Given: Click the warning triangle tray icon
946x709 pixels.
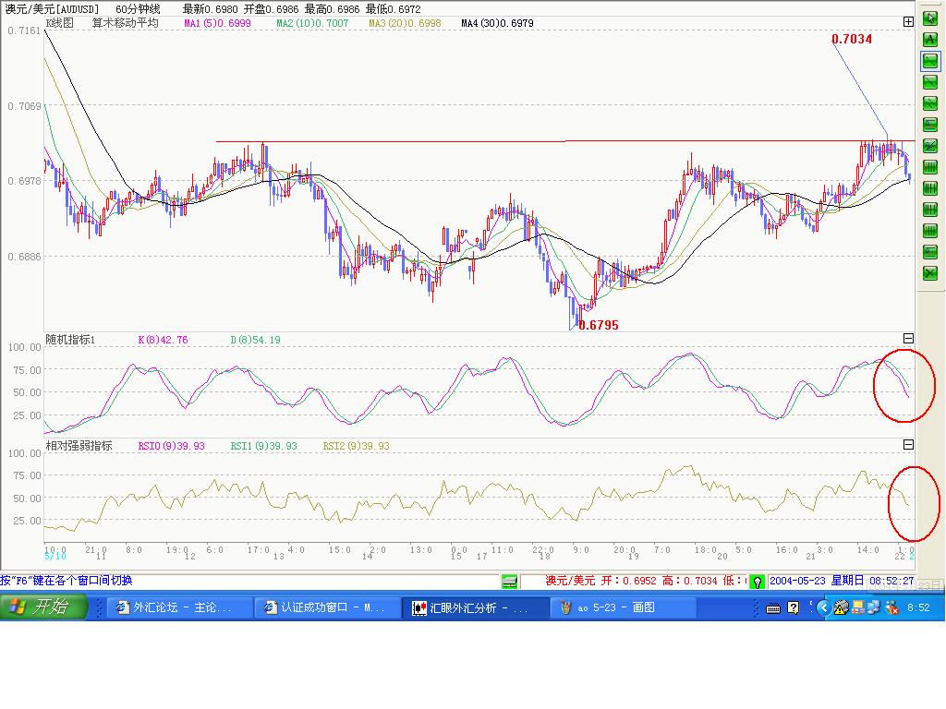Looking at the screenshot, I should click(x=841, y=607).
